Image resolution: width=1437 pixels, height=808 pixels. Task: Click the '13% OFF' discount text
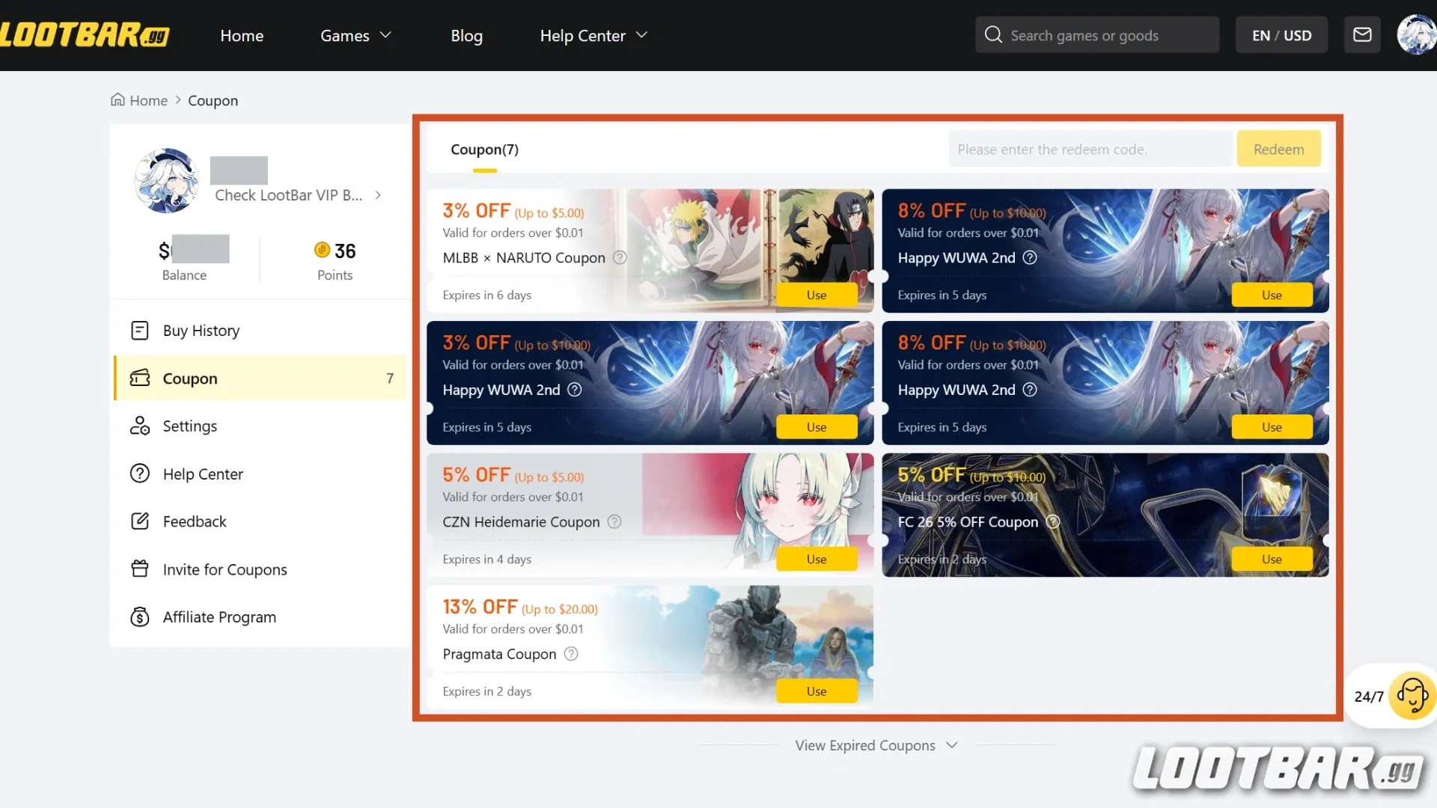tap(480, 607)
